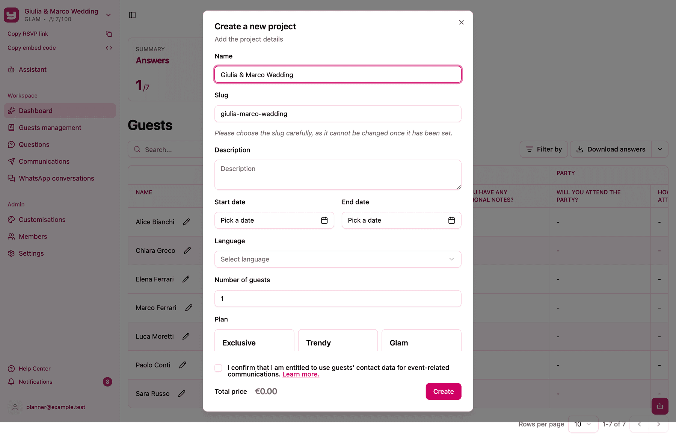Click the Slug input field
This screenshot has height=440, width=676.
point(338,114)
